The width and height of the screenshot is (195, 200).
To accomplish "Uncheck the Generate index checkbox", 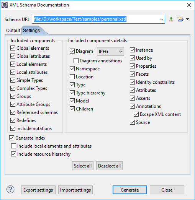I will pos(11,138).
